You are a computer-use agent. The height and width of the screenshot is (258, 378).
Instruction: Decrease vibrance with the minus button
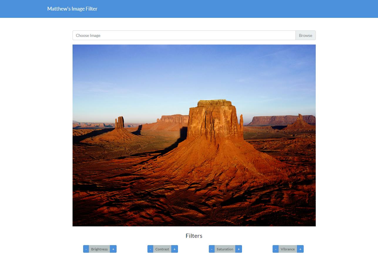[x=276, y=249]
